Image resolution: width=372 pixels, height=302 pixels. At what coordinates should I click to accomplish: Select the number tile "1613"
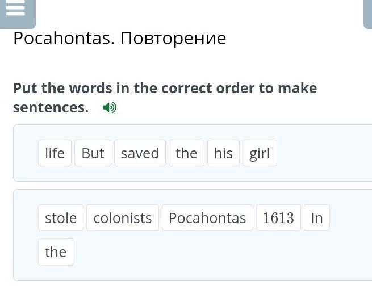pos(278,217)
